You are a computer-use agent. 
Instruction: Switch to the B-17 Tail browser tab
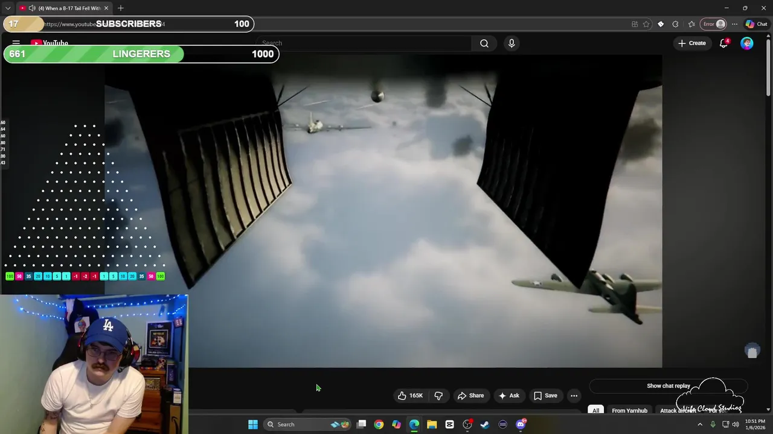tap(64, 8)
